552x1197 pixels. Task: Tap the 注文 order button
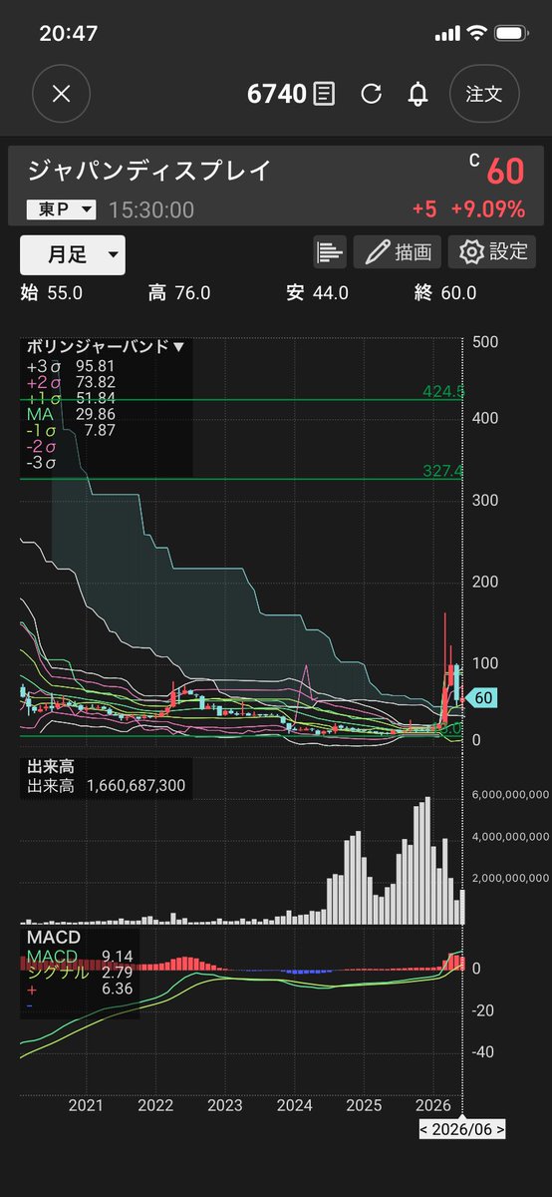[484, 94]
